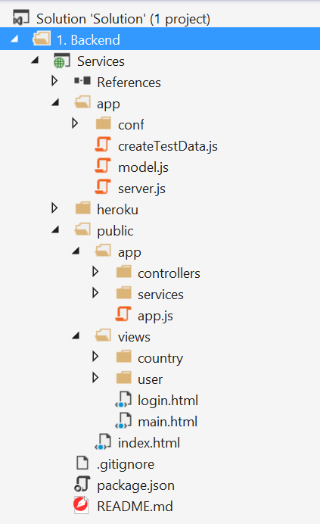Select the "README.md" file name
Image resolution: width=320 pixels, height=524 pixels.
(135, 507)
